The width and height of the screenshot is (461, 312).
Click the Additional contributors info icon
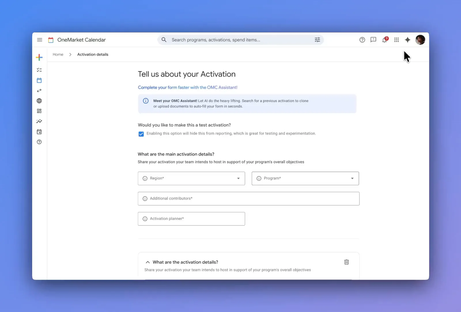[145, 199]
